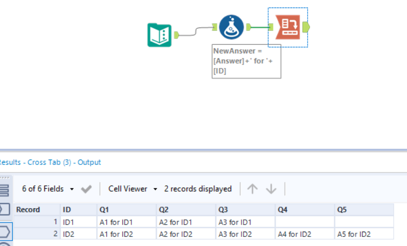Select the Formula tool icon
The width and height of the screenshot is (407, 246).
[x=231, y=27]
